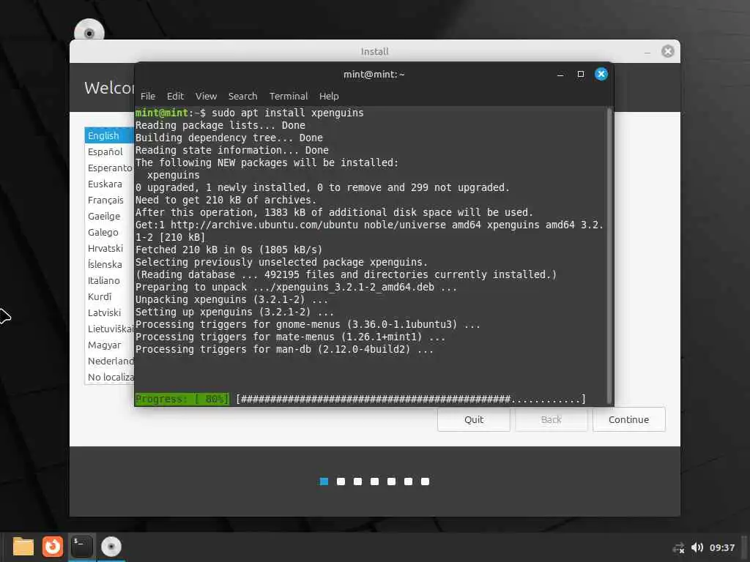Click the last installer step dot
Screen dimensions: 750x562
coord(425,482)
